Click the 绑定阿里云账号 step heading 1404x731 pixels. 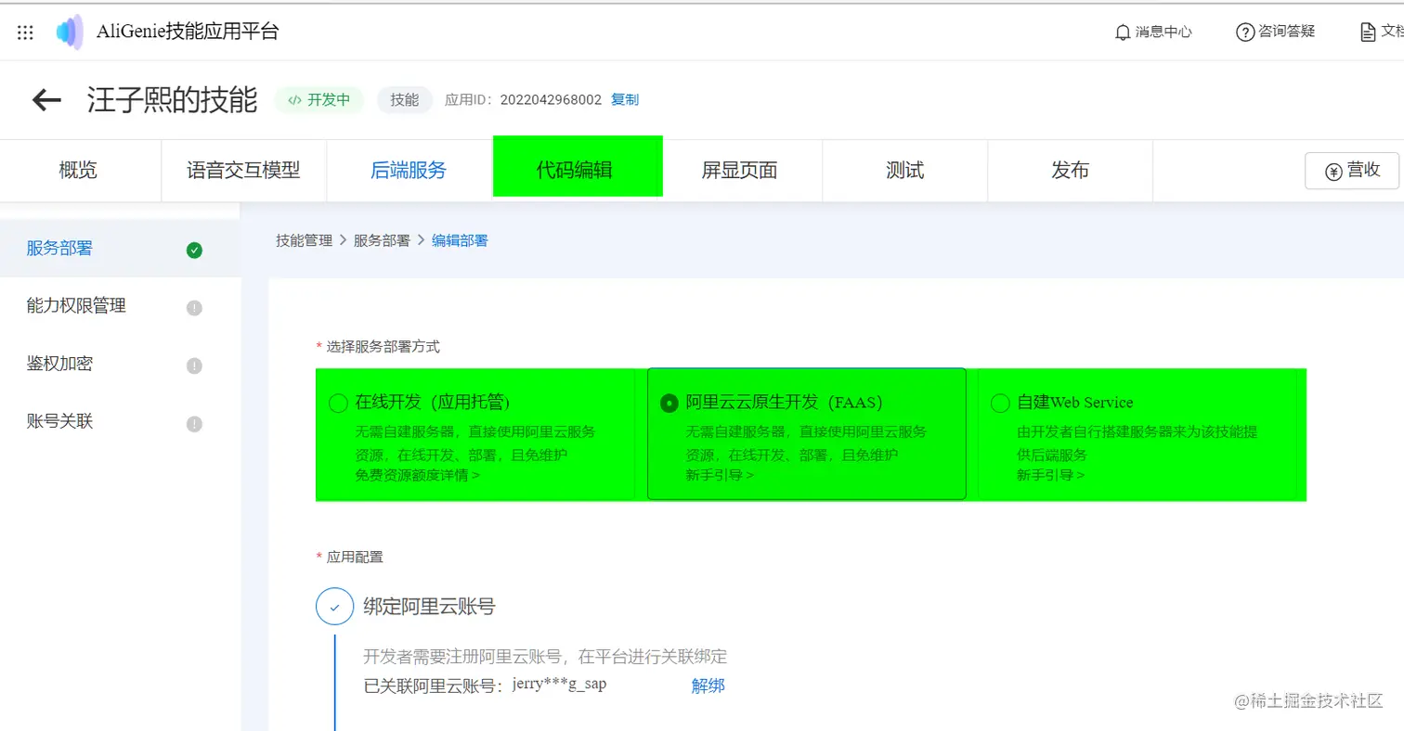[x=429, y=607]
